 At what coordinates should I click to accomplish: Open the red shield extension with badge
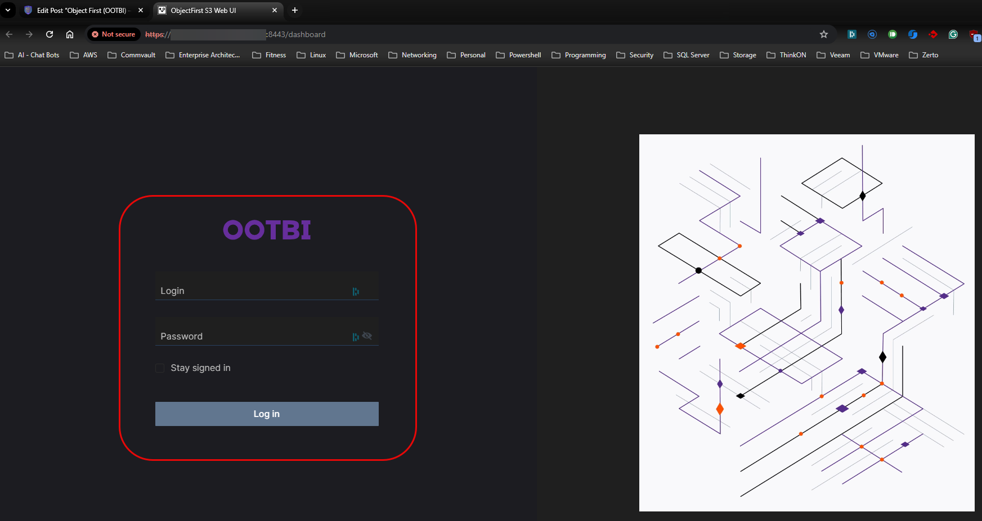click(974, 35)
